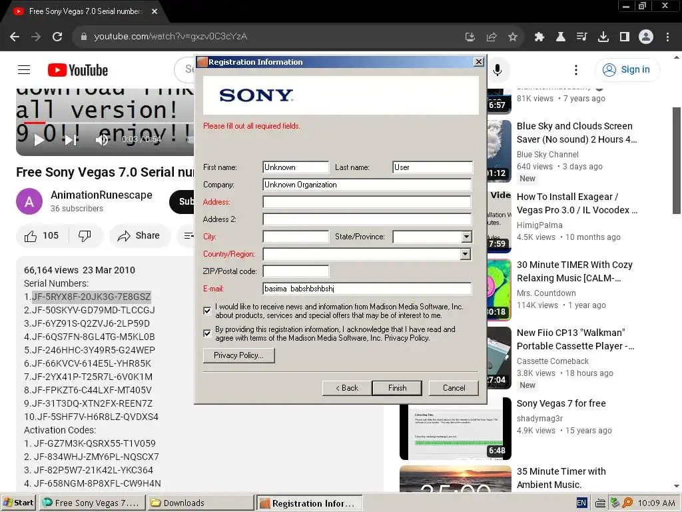
Task: Open on-screen keyboard tray icon
Action: pos(600,503)
